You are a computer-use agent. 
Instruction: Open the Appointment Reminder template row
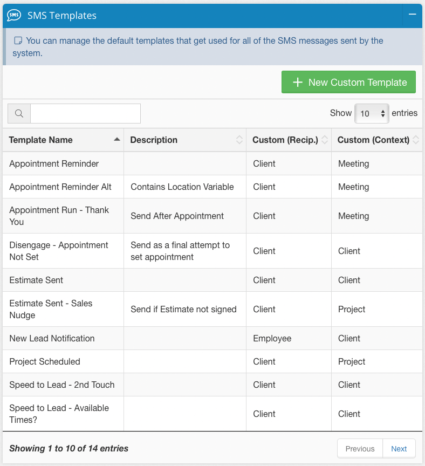click(x=54, y=163)
